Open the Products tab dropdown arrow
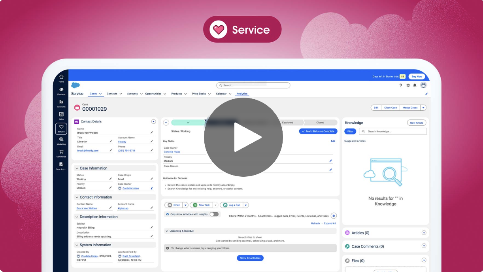The image size is (483, 272). (x=185, y=94)
